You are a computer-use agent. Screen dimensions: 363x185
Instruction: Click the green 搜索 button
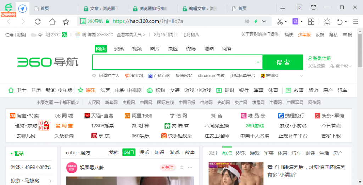coord(283,62)
